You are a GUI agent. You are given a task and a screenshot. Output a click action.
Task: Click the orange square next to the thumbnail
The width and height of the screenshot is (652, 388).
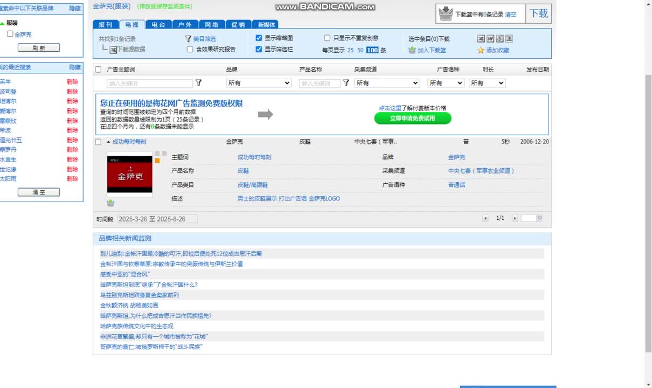tap(157, 160)
